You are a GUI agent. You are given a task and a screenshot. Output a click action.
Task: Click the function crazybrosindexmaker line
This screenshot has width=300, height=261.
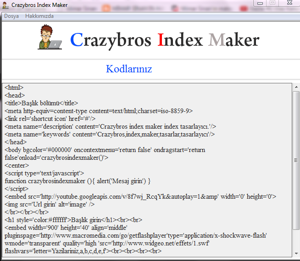click(x=78, y=181)
